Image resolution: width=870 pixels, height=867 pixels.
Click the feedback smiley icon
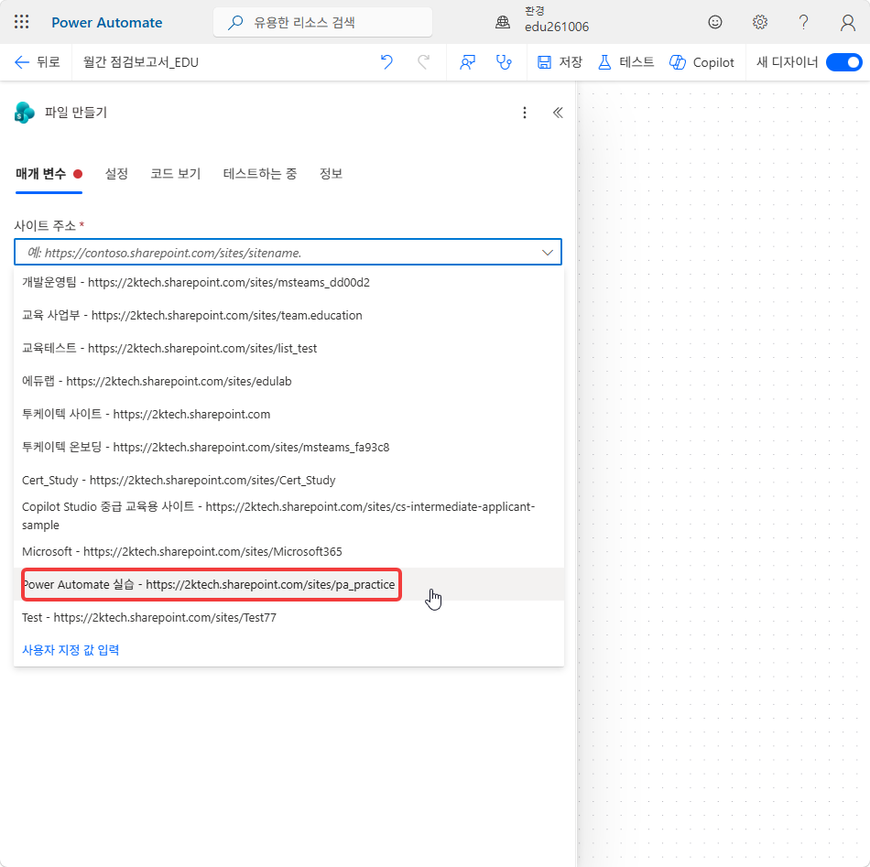coord(715,22)
